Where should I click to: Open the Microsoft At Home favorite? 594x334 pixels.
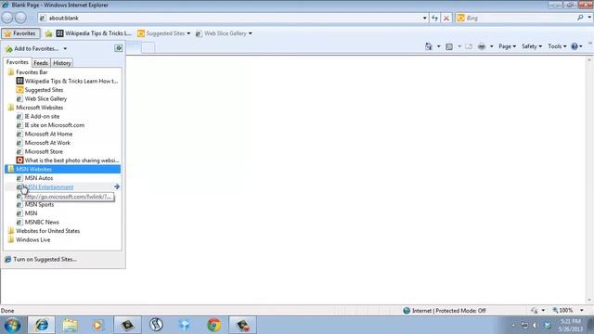pyautogui.click(x=45, y=134)
